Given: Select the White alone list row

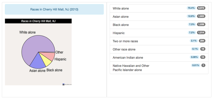Looking at the screenshot, I should (159, 9).
